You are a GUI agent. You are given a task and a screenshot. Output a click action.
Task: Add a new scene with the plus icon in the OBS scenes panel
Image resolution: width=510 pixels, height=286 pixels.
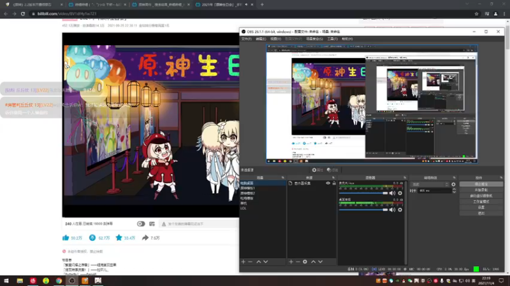(x=244, y=262)
